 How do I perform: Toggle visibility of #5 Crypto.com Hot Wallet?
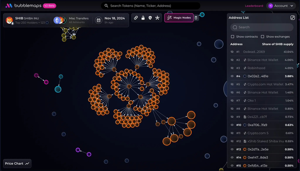(232, 84)
